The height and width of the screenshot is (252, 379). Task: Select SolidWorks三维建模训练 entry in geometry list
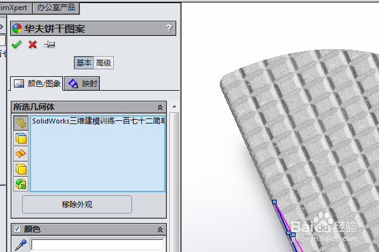click(98, 121)
